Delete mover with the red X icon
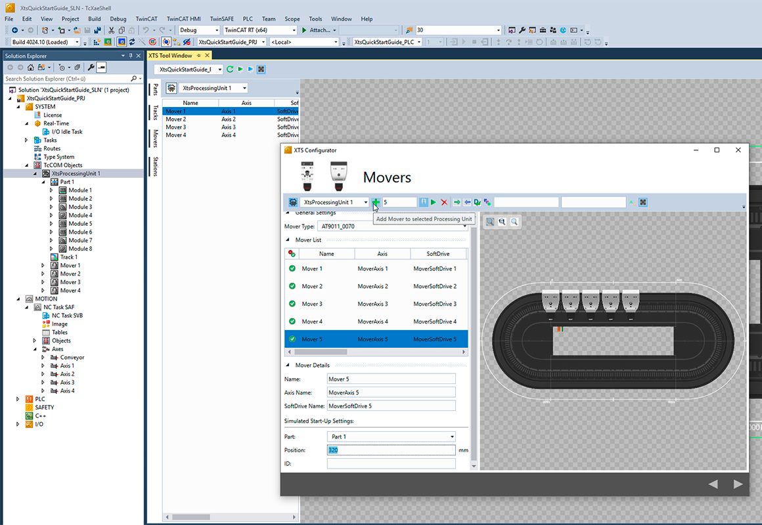 click(x=443, y=202)
